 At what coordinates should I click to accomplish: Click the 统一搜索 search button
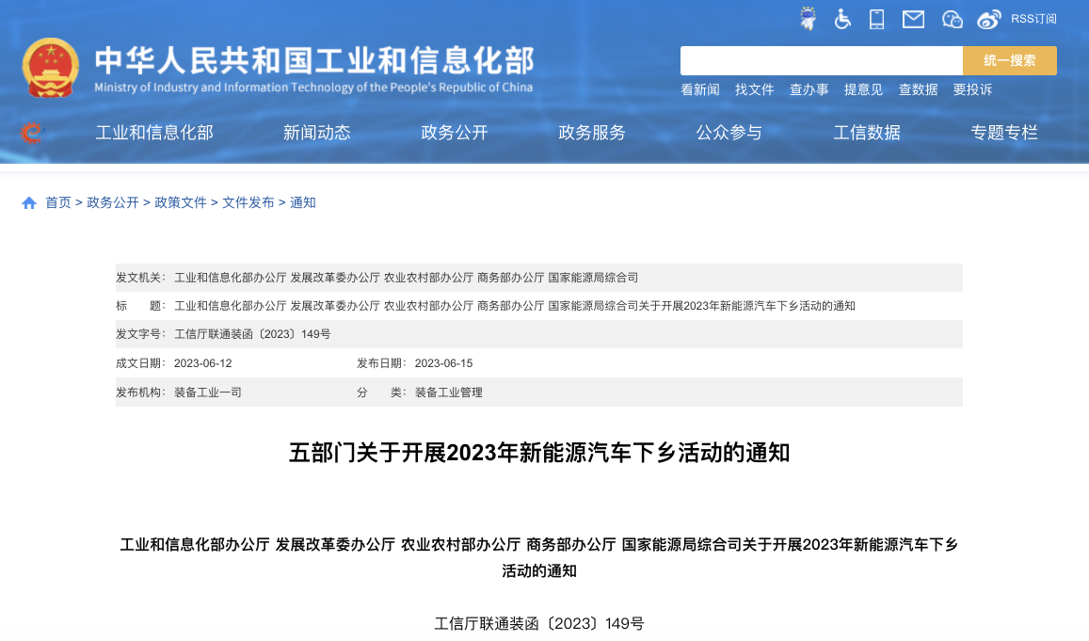pos(1010,60)
